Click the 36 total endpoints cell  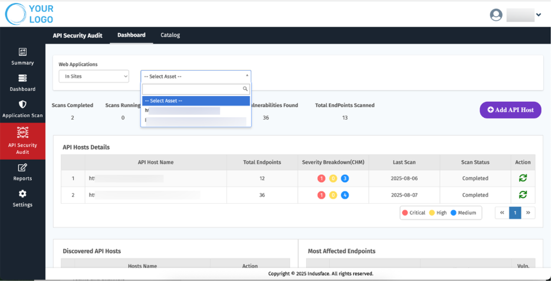tap(262, 195)
